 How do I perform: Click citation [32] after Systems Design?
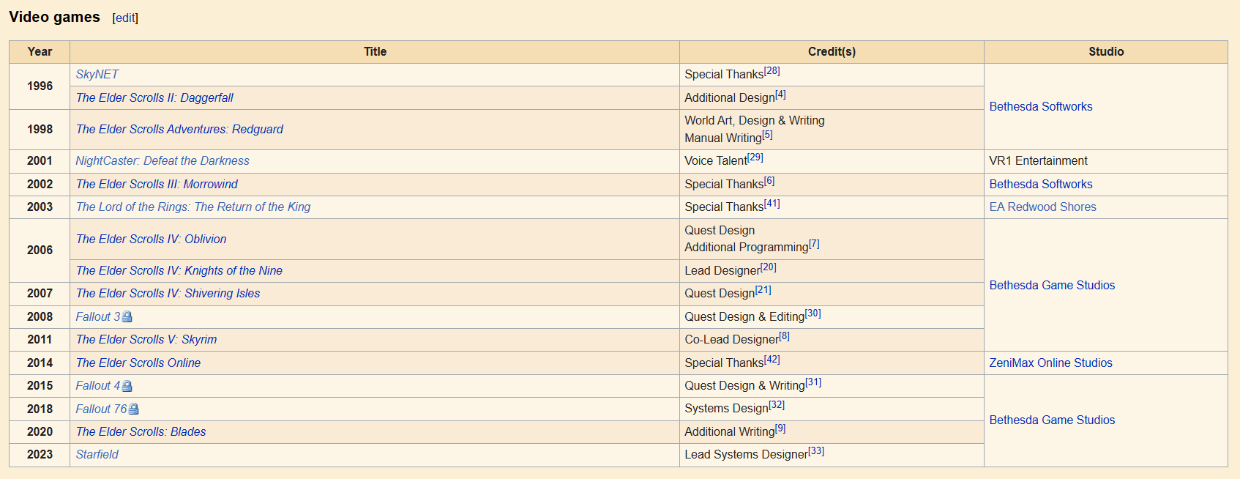pyautogui.click(x=777, y=406)
